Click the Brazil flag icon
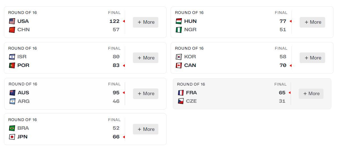 point(12,128)
